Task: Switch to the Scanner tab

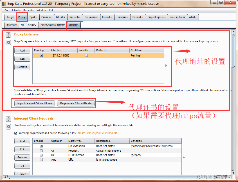Action: coord(46,17)
